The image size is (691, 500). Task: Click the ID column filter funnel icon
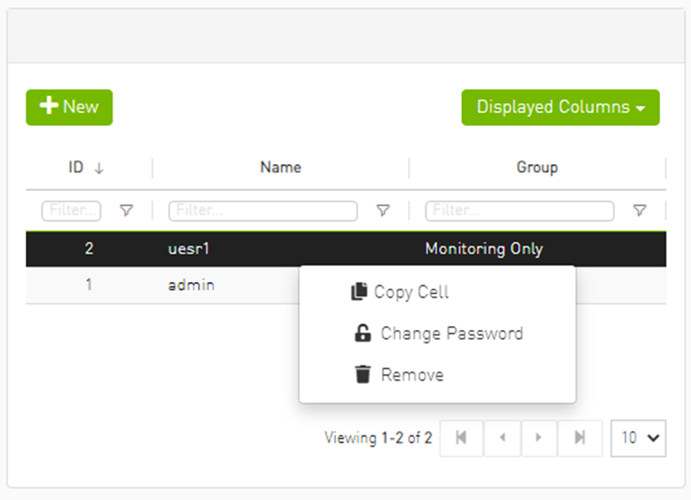126,211
